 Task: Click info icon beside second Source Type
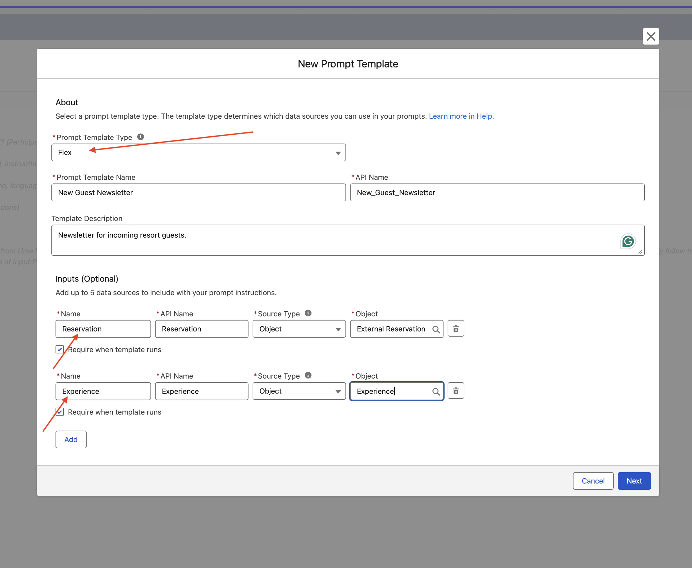308,375
